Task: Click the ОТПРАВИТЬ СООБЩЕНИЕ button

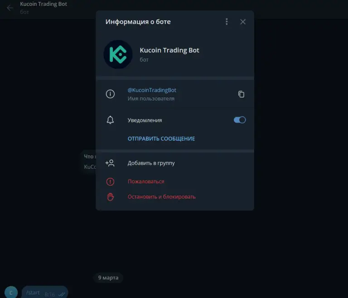Action: click(x=161, y=139)
